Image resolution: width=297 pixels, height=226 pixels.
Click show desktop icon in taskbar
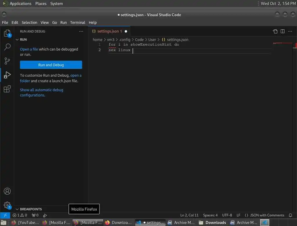pos(3,223)
